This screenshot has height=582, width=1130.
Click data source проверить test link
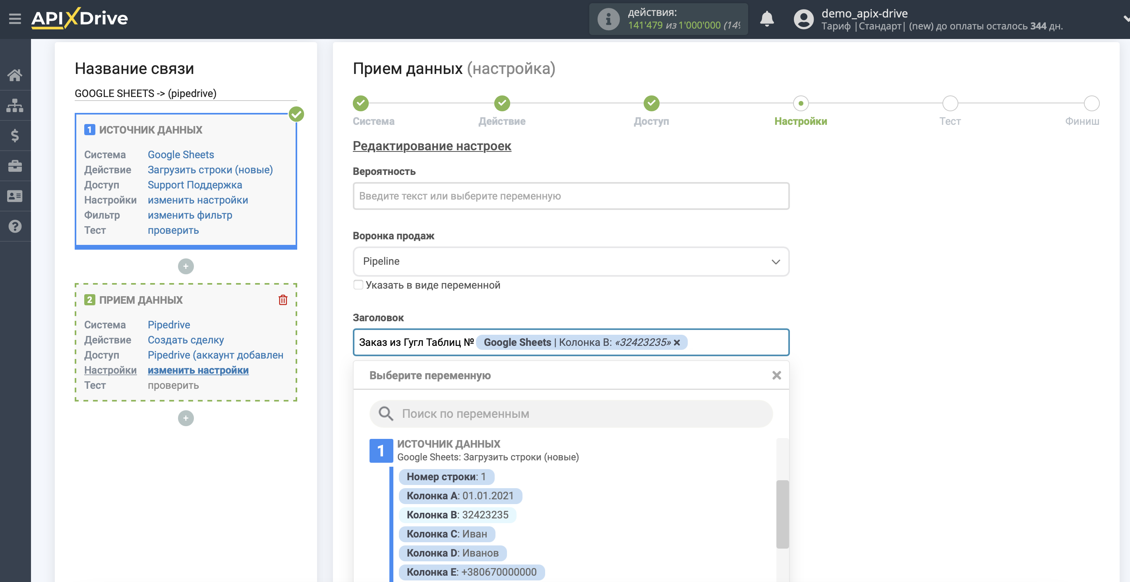pyautogui.click(x=173, y=231)
